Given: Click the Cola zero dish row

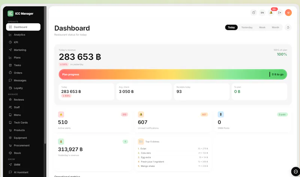Looking at the screenshot, I should [173, 153].
